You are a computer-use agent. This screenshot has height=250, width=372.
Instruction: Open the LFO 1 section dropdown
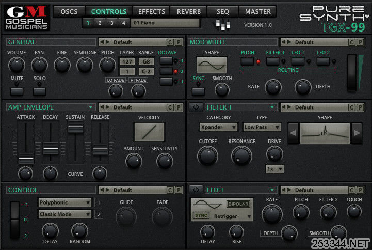(x=272, y=190)
